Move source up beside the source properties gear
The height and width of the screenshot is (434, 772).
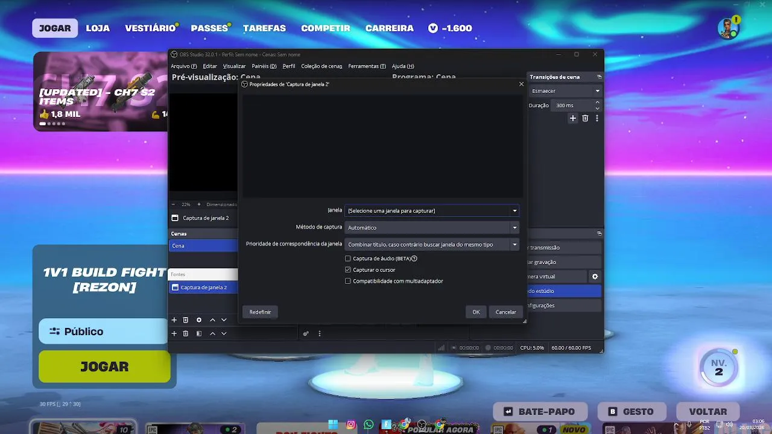212,320
